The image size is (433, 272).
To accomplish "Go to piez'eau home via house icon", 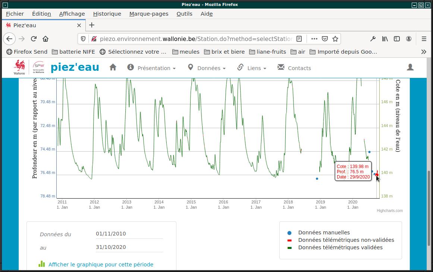I will [x=113, y=67].
